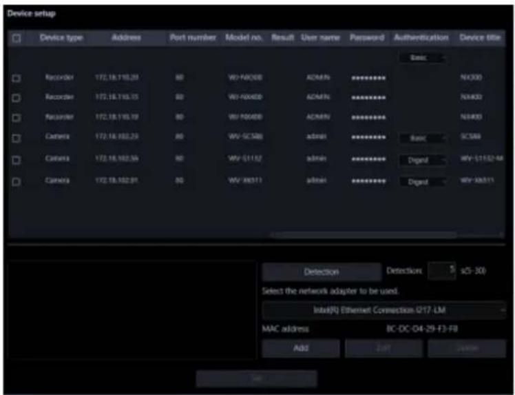Click the Address column header
This screenshot has width=515, height=395.
(126, 38)
